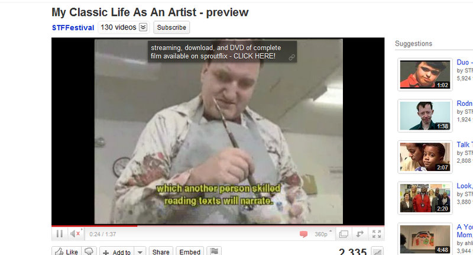Viewport: 473px width, 255px height.
Task: Pause the video playback
Action: [60, 234]
